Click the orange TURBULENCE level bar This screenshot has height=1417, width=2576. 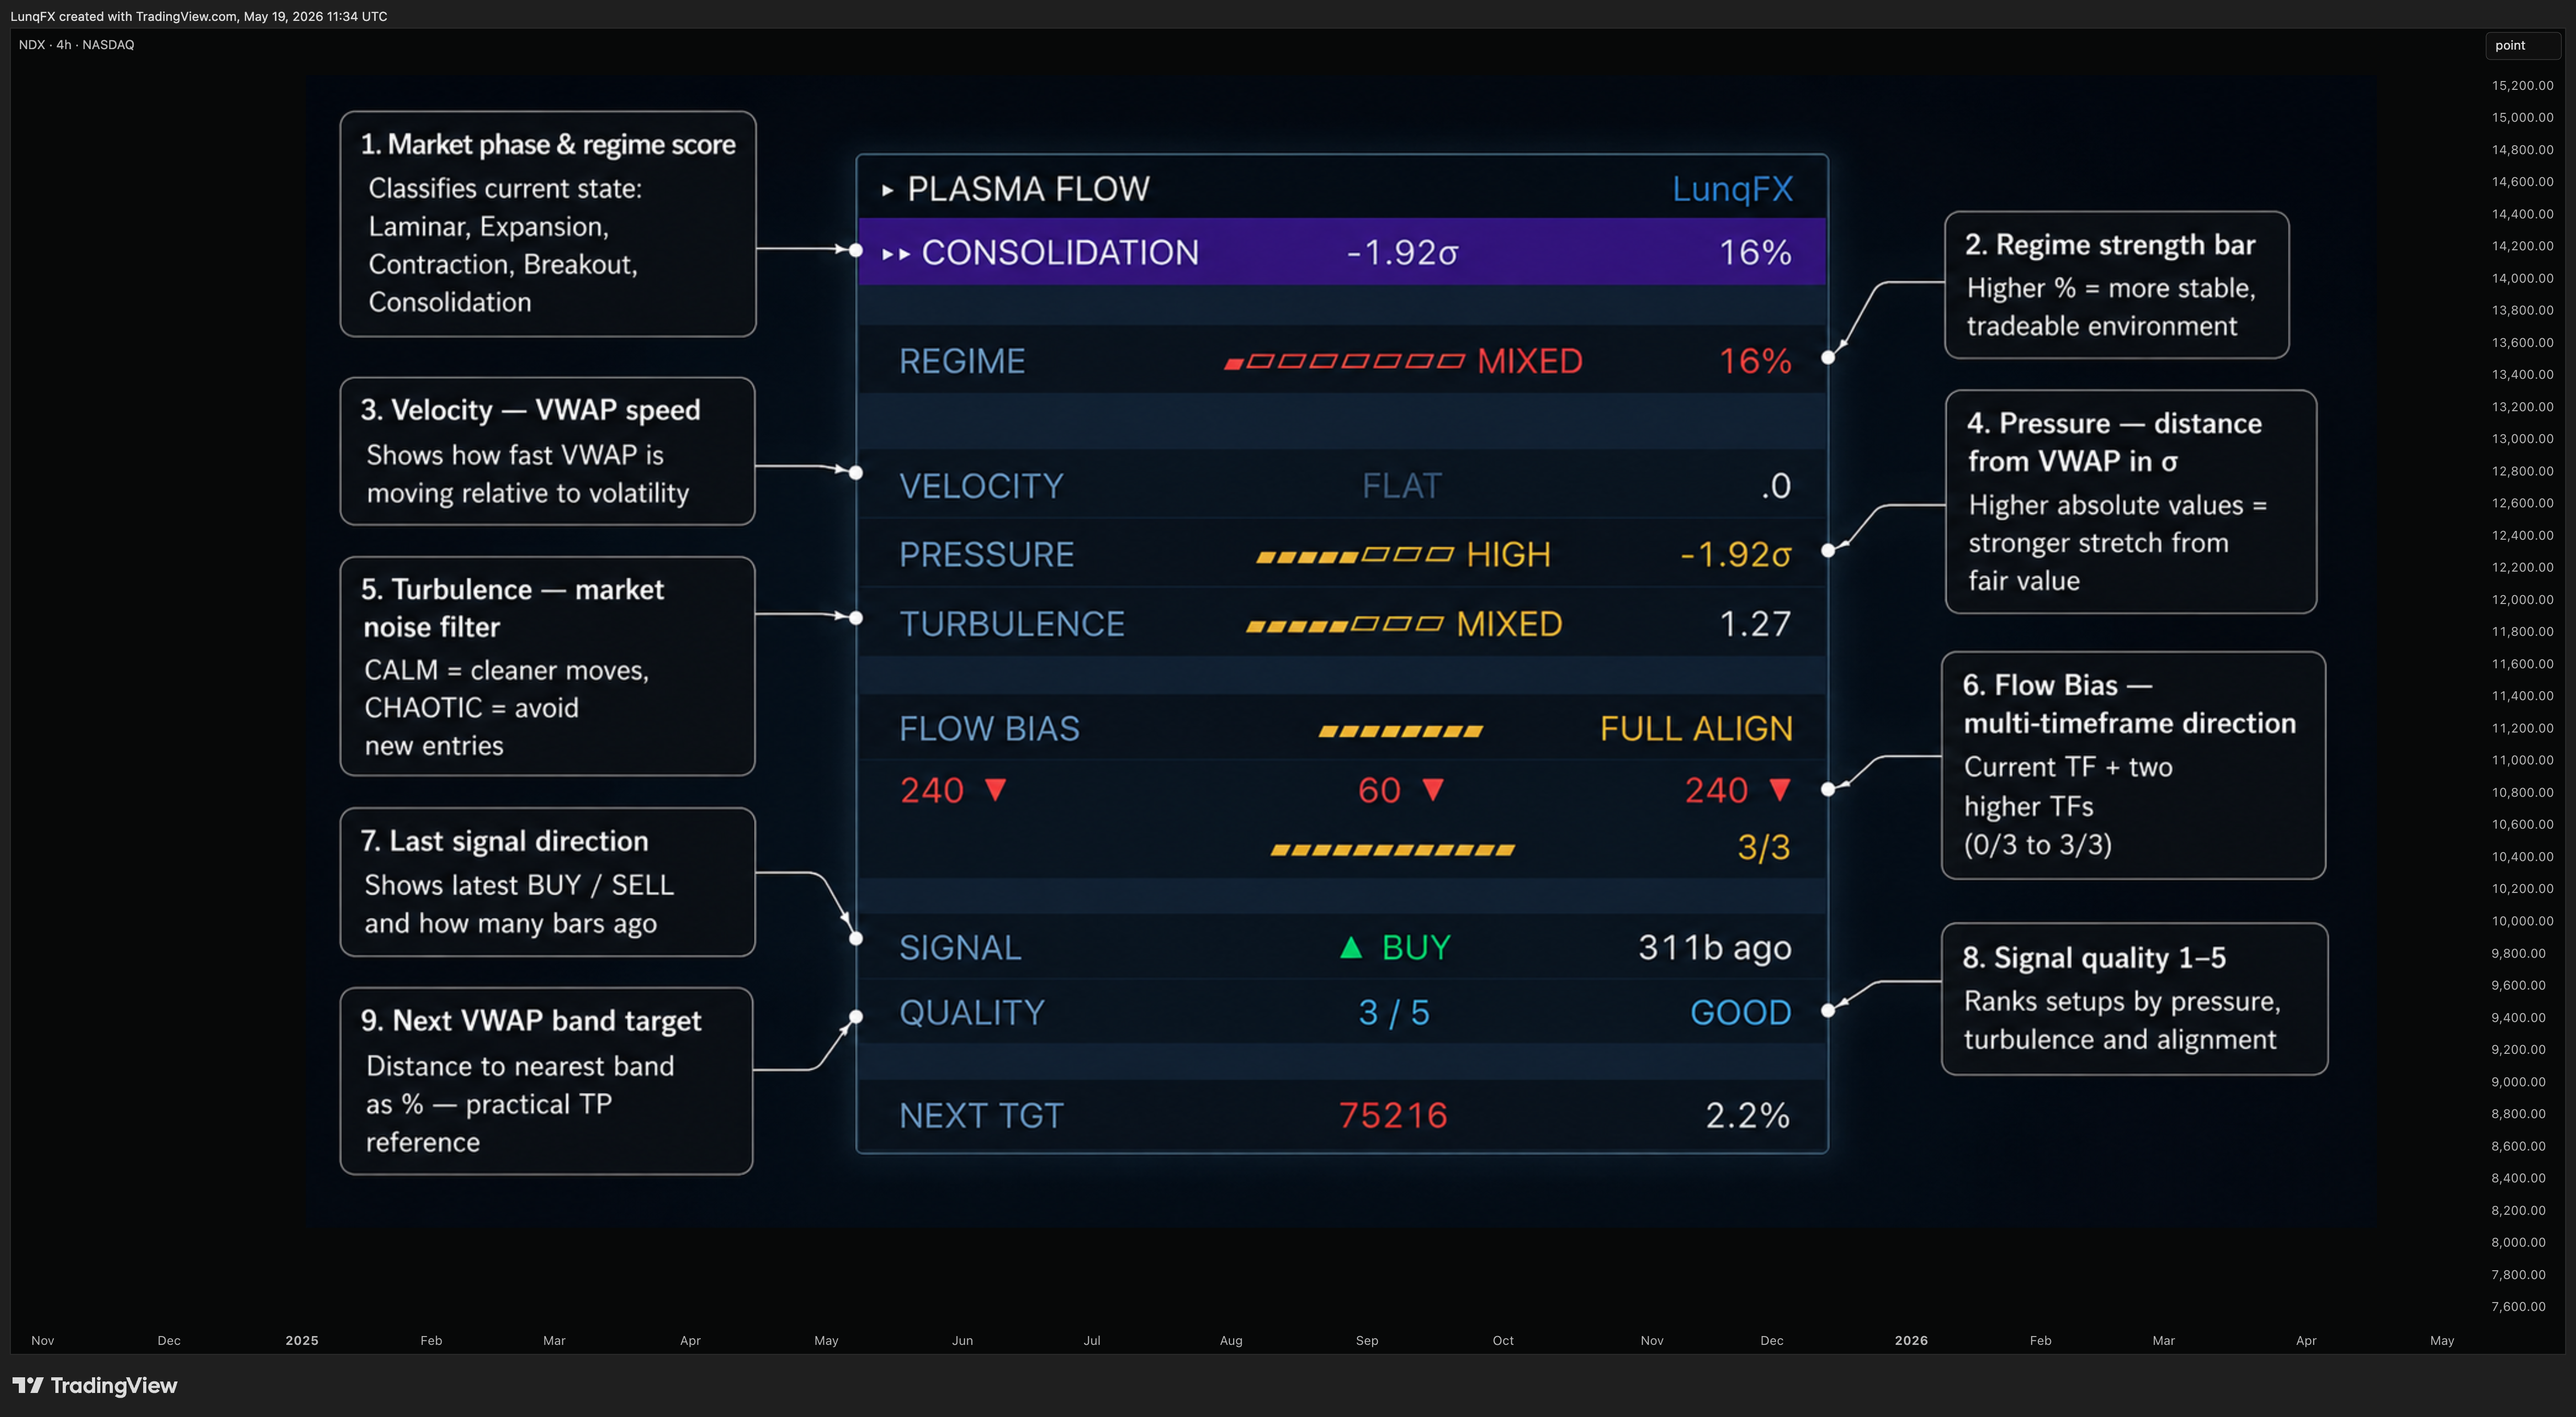coord(1345,625)
